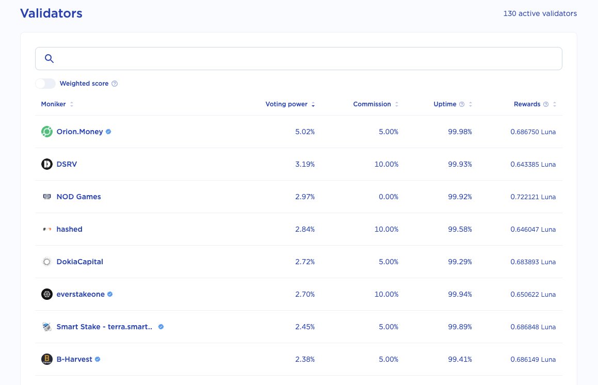Click the search magnifier icon

coord(49,58)
